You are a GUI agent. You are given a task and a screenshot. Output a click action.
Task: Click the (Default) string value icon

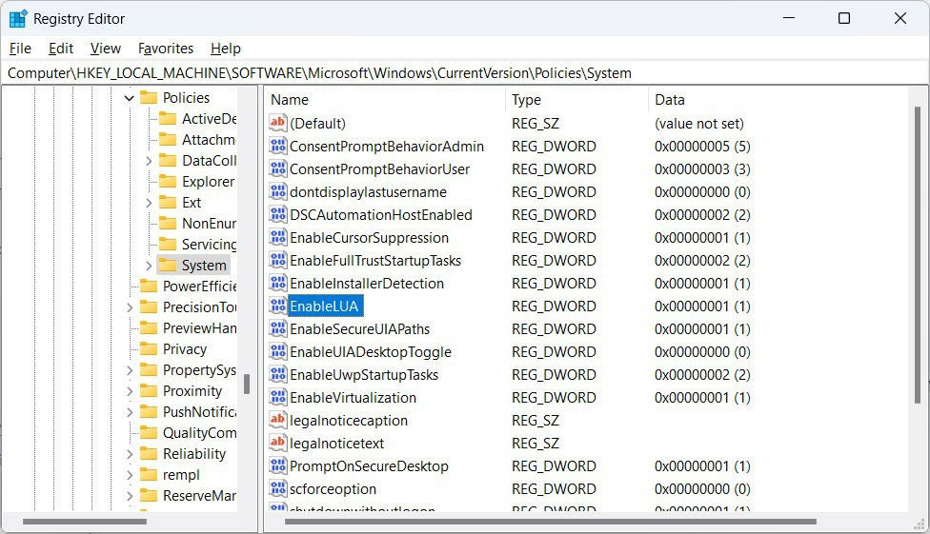(277, 123)
